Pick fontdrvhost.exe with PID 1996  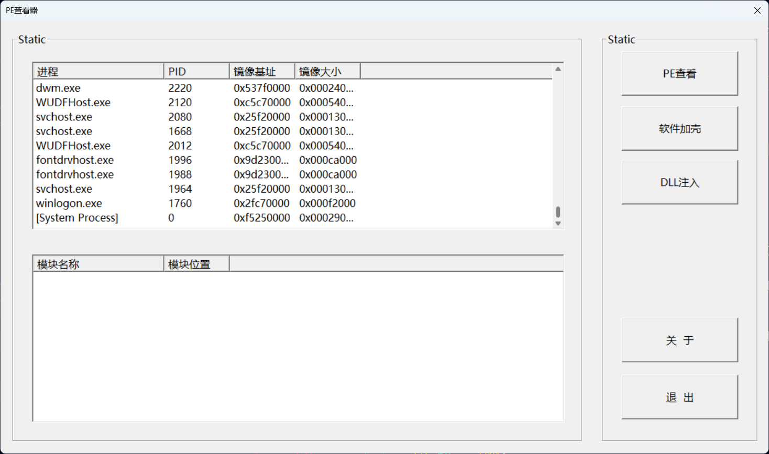[75, 160]
